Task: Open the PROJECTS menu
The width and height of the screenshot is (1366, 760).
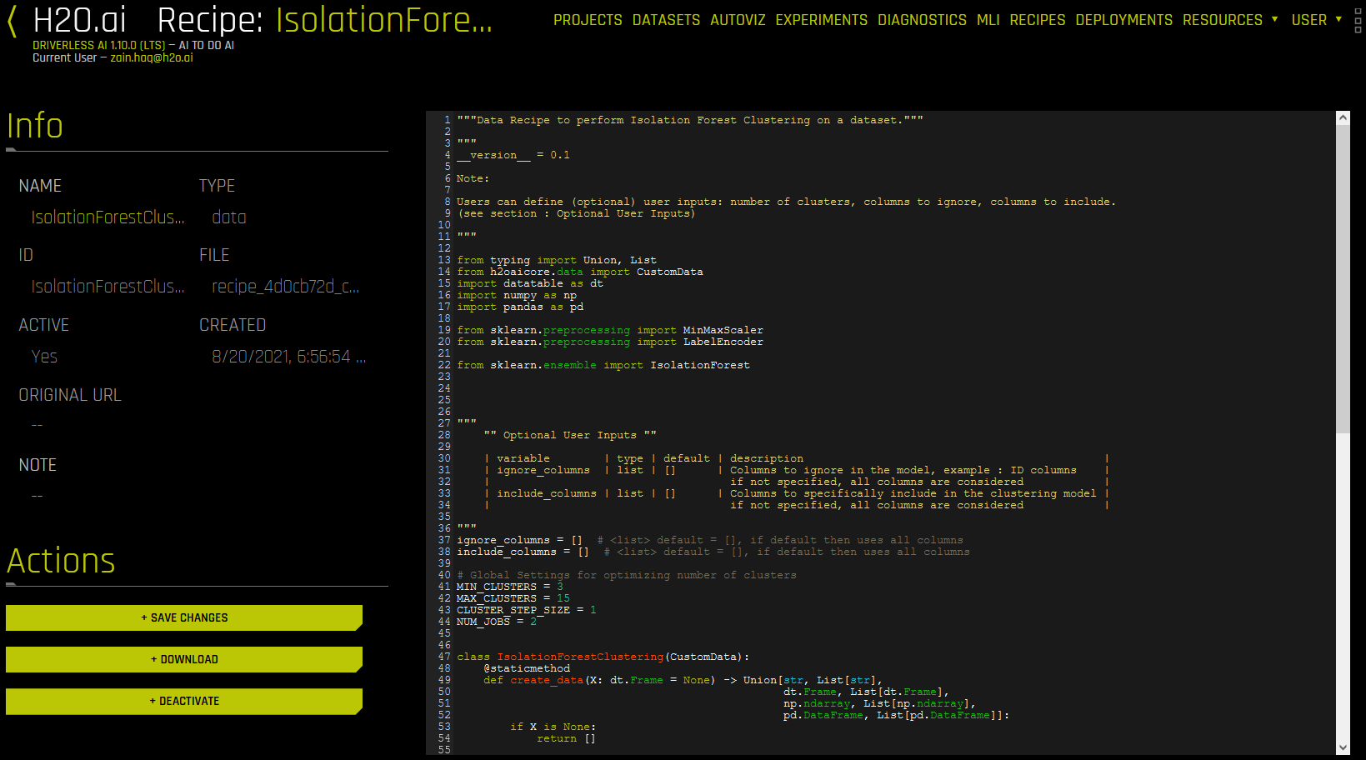Action: [588, 20]
